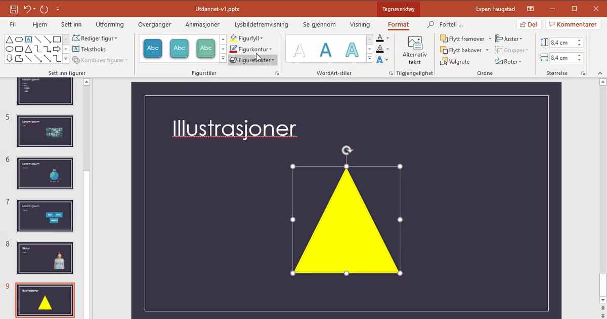Image resolution: width=607 pixels, height=319 pixels.
Task: Switch to the Animasjoner tab
Action: (202, 24)
